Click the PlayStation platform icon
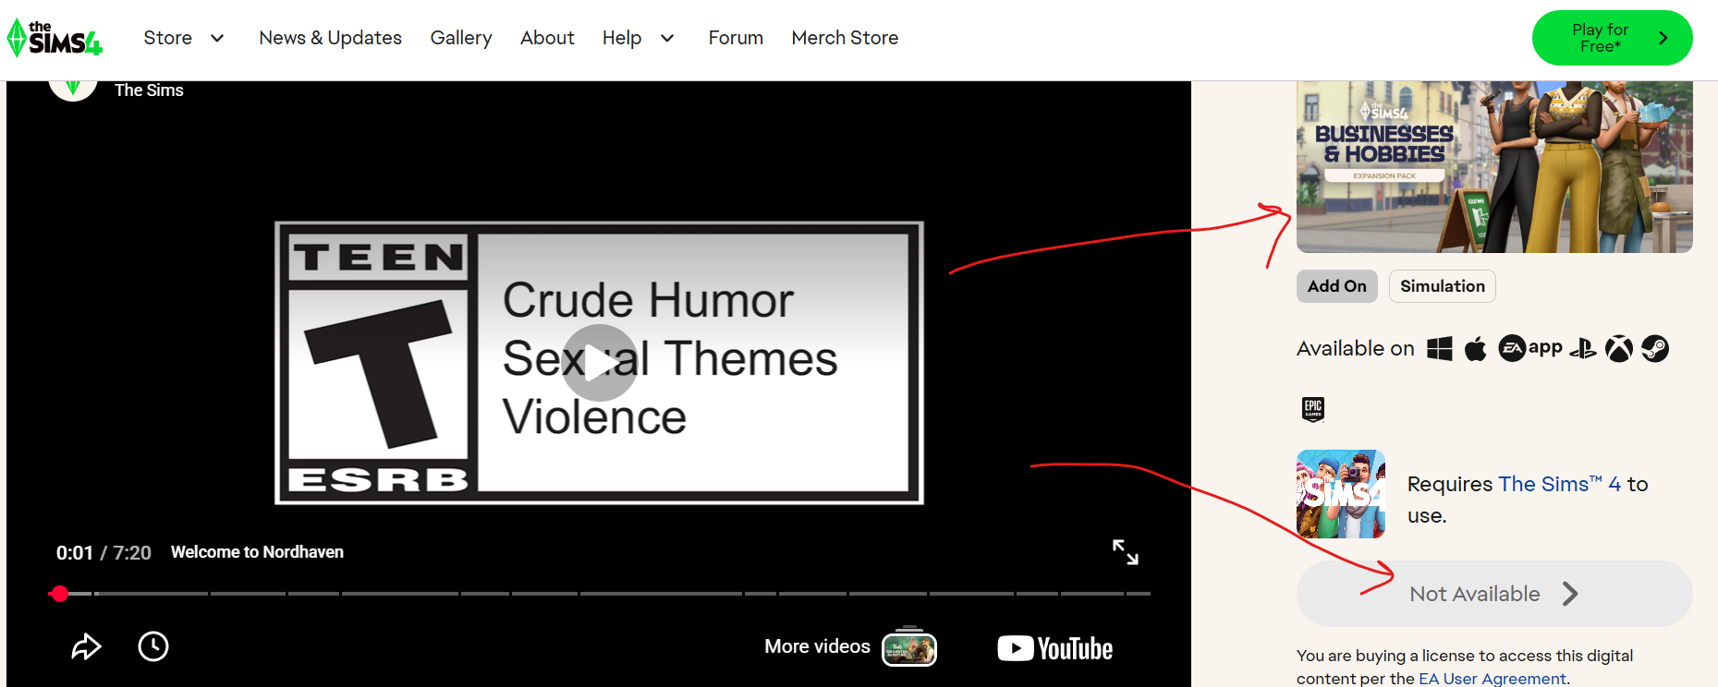Image resolution: width=1718 pixels, height=687 pixels. (x=1583, y=349)
